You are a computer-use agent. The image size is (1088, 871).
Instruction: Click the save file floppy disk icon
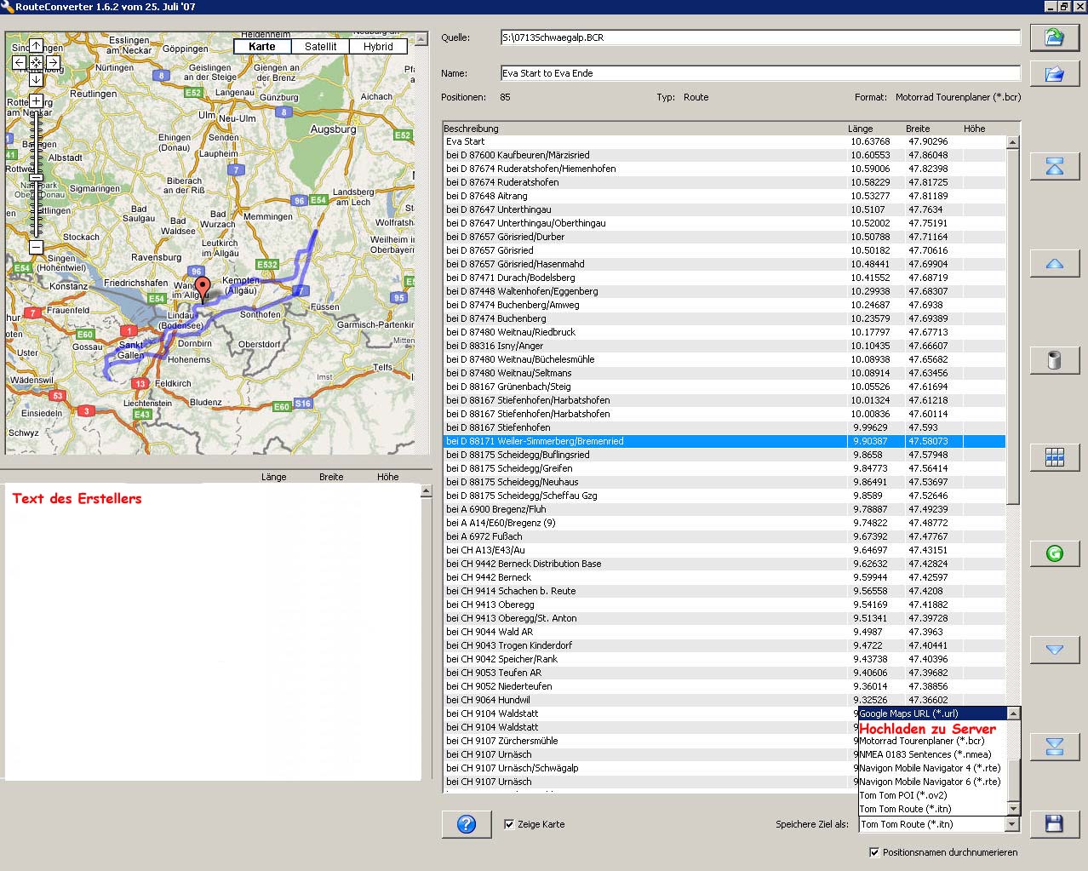click(1054, 823)
